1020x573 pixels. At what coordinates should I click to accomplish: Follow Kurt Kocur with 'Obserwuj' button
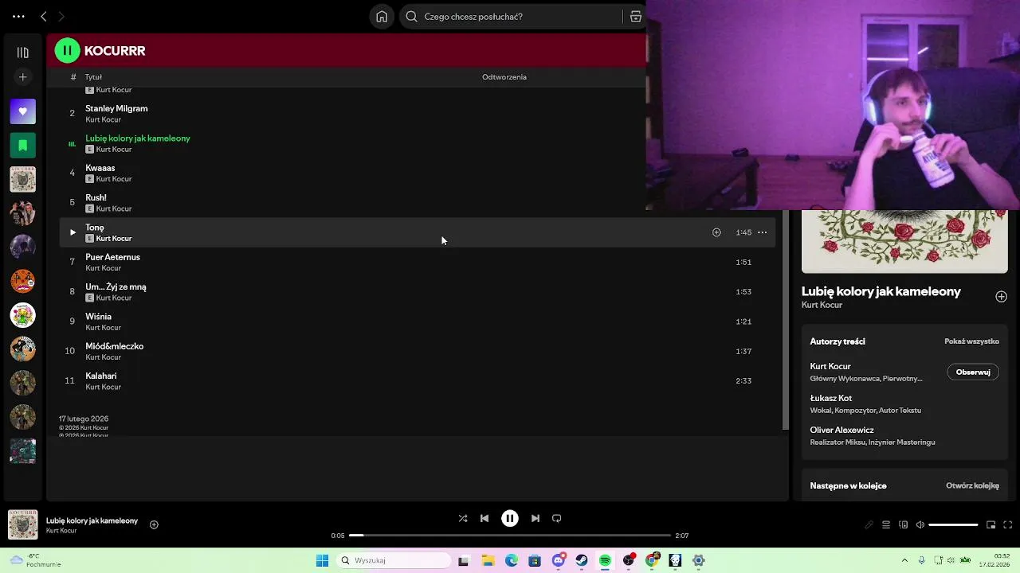point(973,372)
